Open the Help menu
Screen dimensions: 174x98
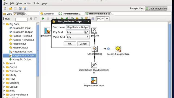click(x=44, y=4)
